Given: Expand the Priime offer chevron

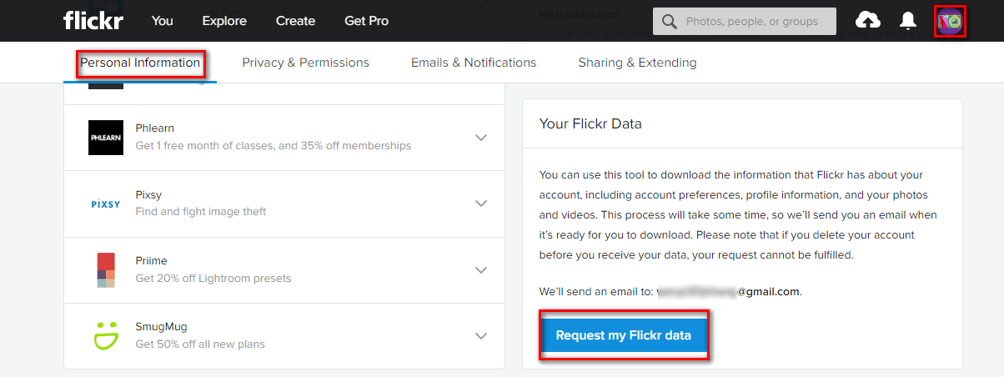Looking at the screenshot, I should pos(480,270).
